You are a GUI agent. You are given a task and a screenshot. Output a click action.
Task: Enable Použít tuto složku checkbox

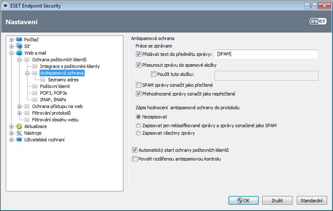(x=153, y=74)
